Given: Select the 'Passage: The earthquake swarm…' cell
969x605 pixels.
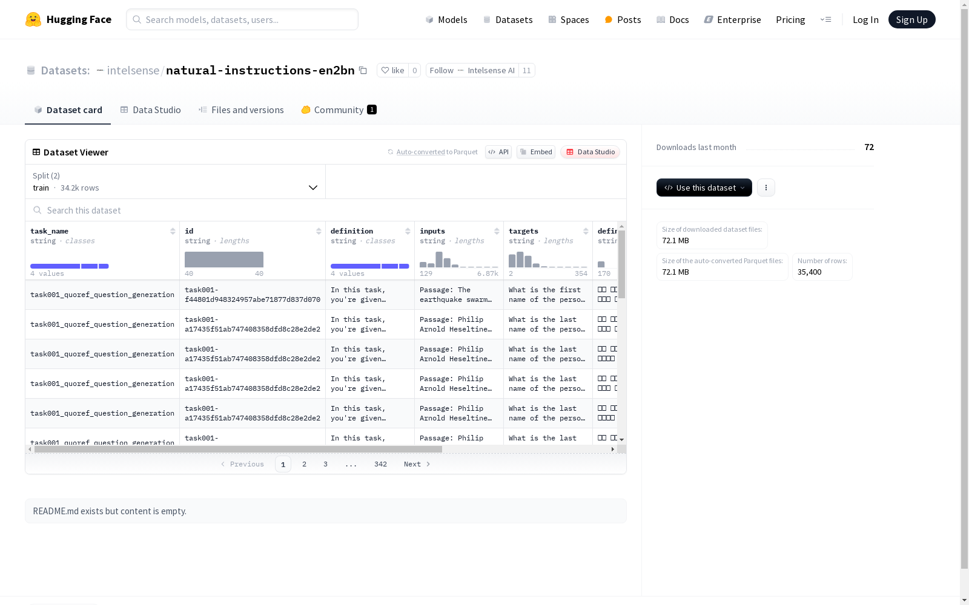Looking at the screenshot, I should point(459,295).
